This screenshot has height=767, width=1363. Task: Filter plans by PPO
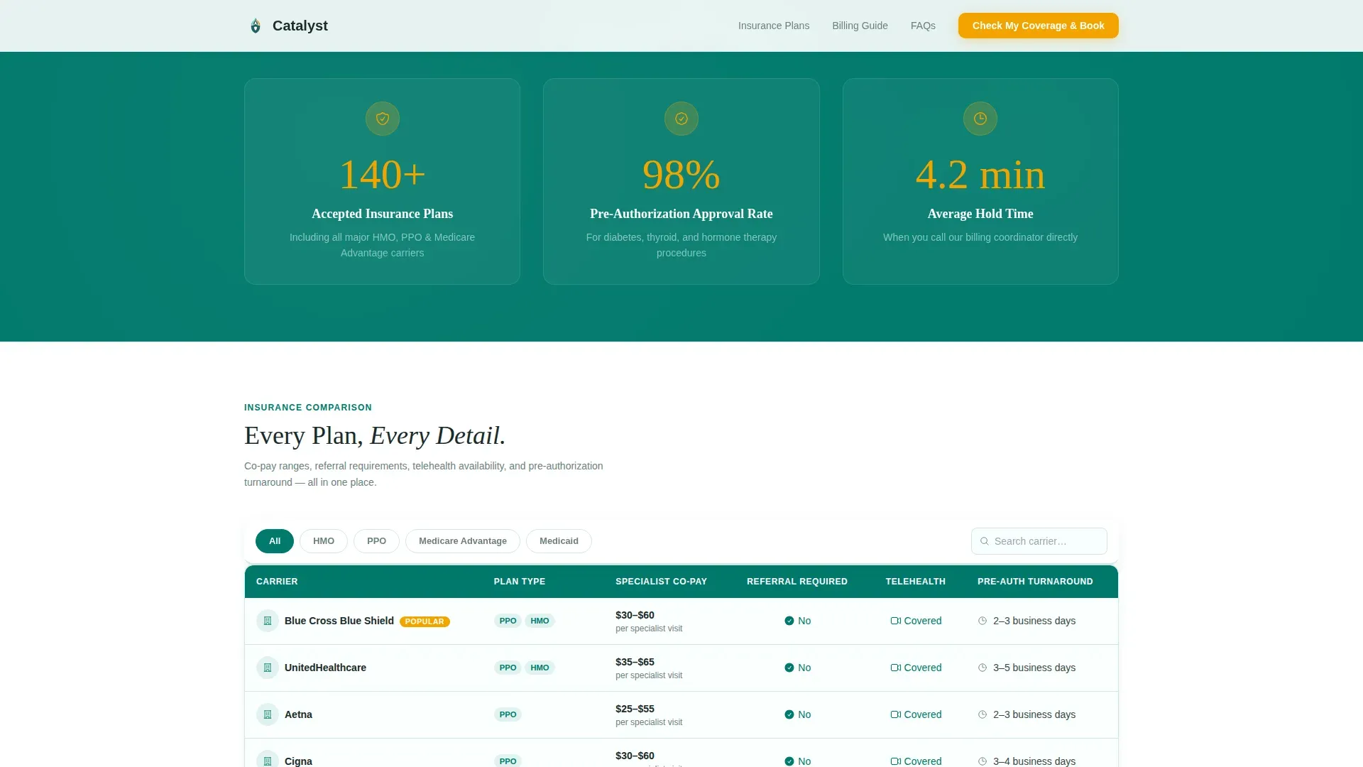[376, 541]
